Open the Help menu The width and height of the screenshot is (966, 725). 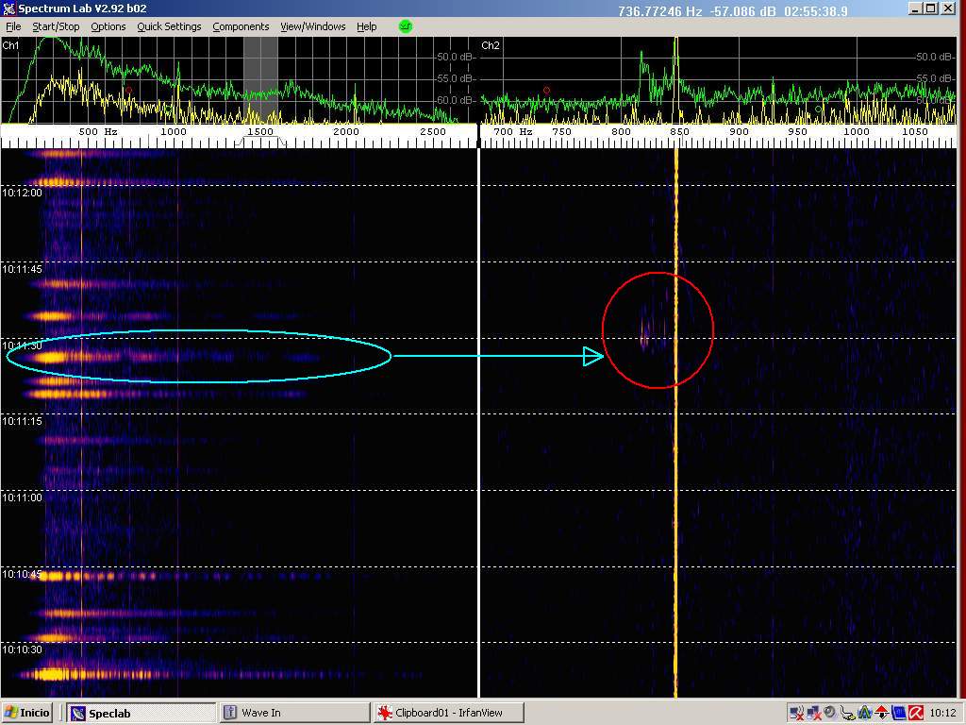367,26
